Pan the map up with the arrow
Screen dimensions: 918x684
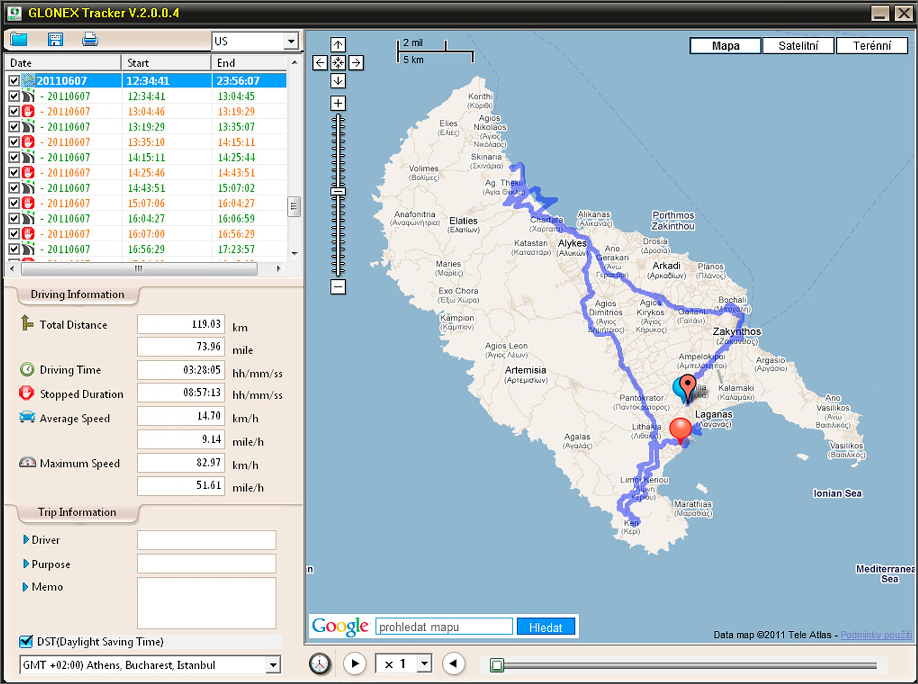pyautogui.click(x=338, y=45)
